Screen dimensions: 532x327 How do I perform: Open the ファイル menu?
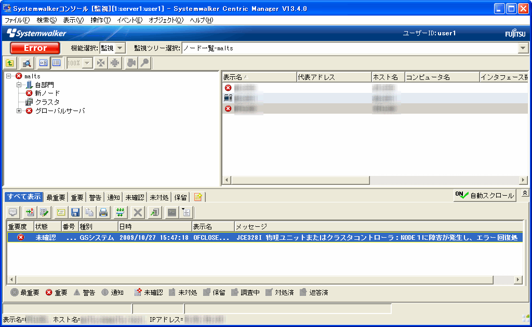(17, 20)
